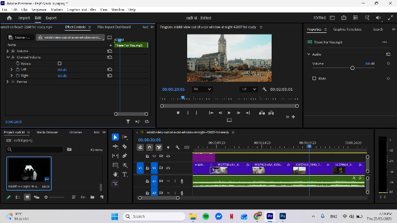Toggle lock on the V1 track
This screenshot has width=397, height=223.
click(147, 168)
